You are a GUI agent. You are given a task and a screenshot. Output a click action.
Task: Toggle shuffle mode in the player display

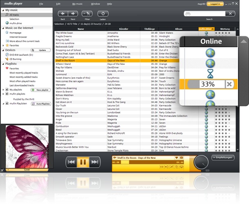pos(172,167)
